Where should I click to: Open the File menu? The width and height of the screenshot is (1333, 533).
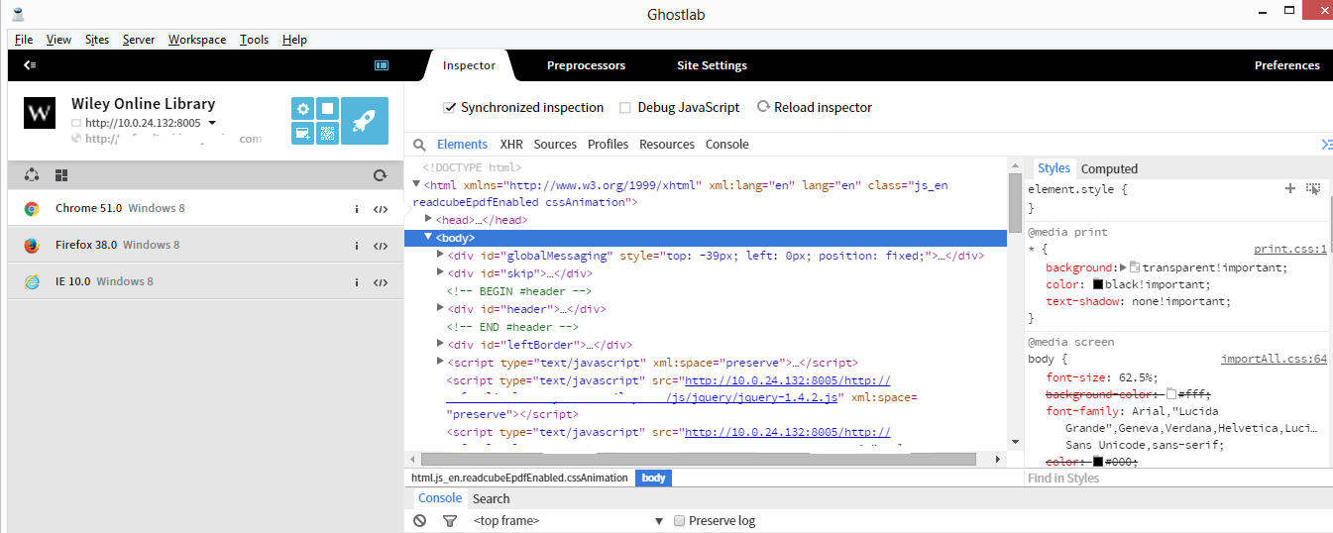coord(24,40)
